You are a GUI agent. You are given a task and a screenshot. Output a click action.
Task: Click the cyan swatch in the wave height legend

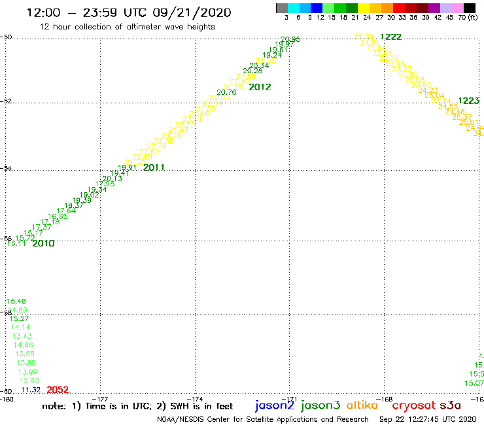294,8
